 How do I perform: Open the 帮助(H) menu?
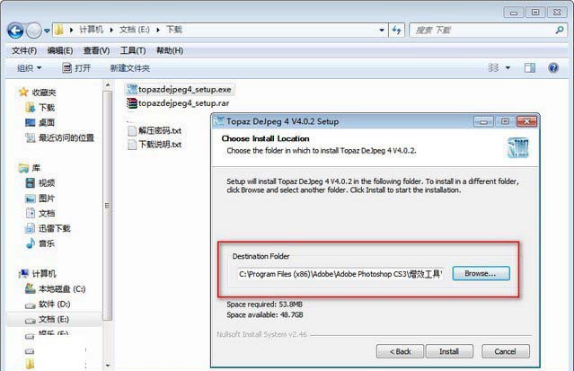pos(170,50)
